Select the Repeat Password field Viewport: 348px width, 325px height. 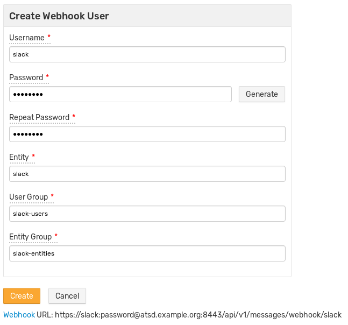click(147, 134)
